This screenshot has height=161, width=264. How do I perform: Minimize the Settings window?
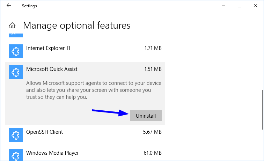[223, 6]
